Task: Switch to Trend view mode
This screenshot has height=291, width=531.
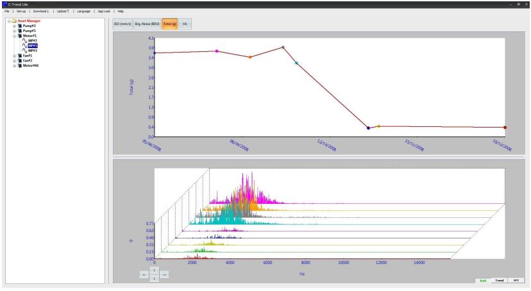Action: (500, 281)
